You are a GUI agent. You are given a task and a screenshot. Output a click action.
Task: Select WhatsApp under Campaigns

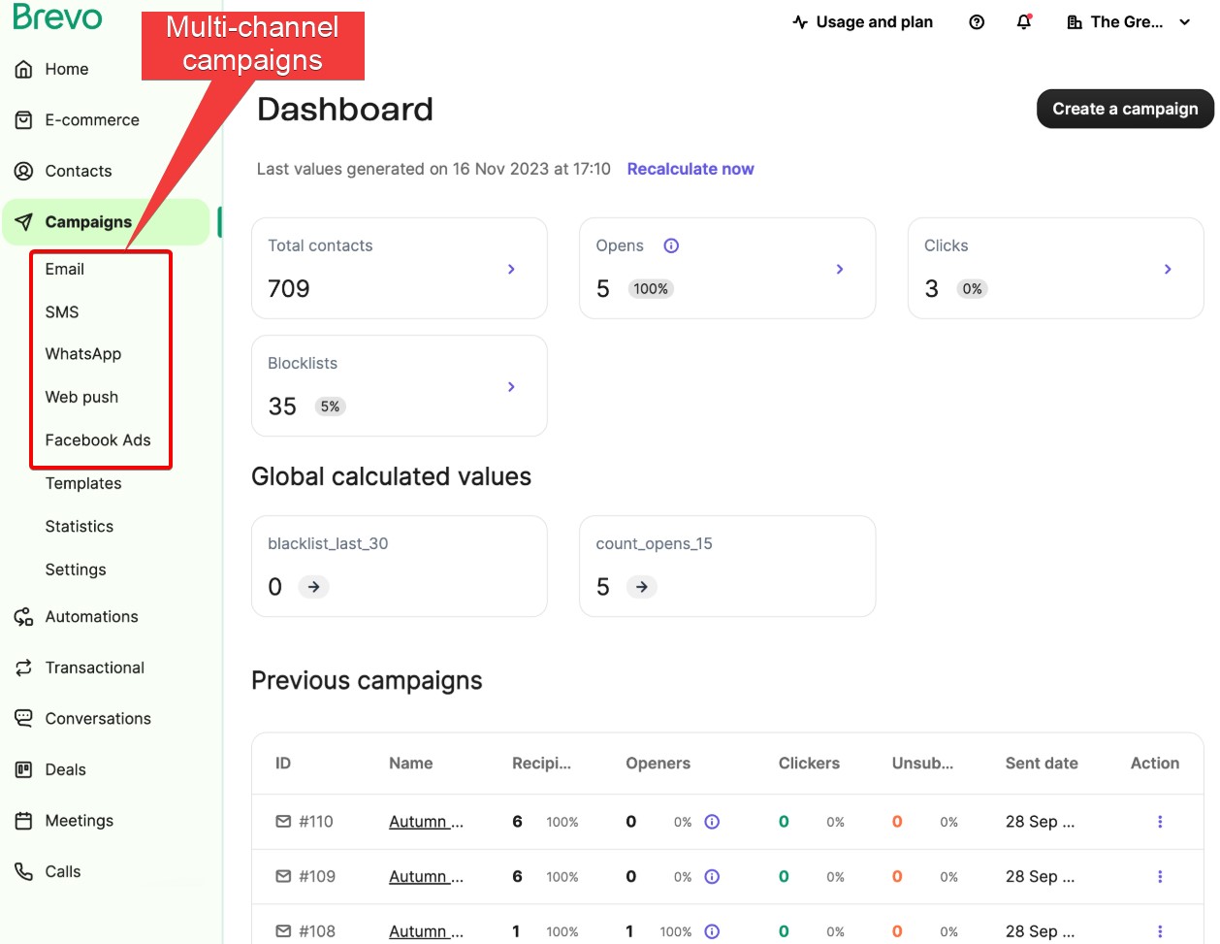(83, 354)
